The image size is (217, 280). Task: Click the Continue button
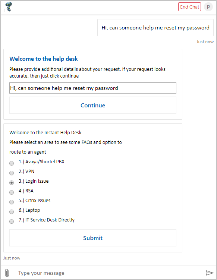(x=93, y=105)
